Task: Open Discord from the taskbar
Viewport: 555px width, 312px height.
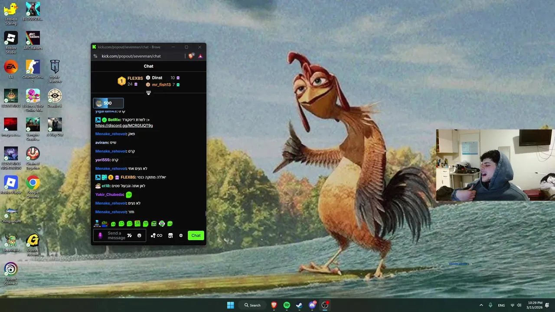Action: pos(312,305)
